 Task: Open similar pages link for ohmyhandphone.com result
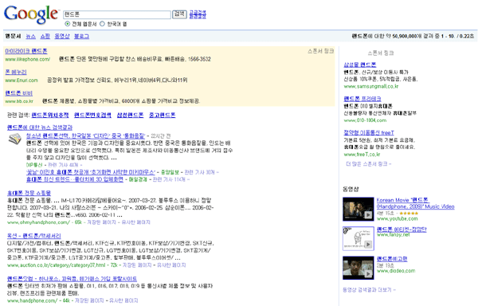click(x=136, y=222)
